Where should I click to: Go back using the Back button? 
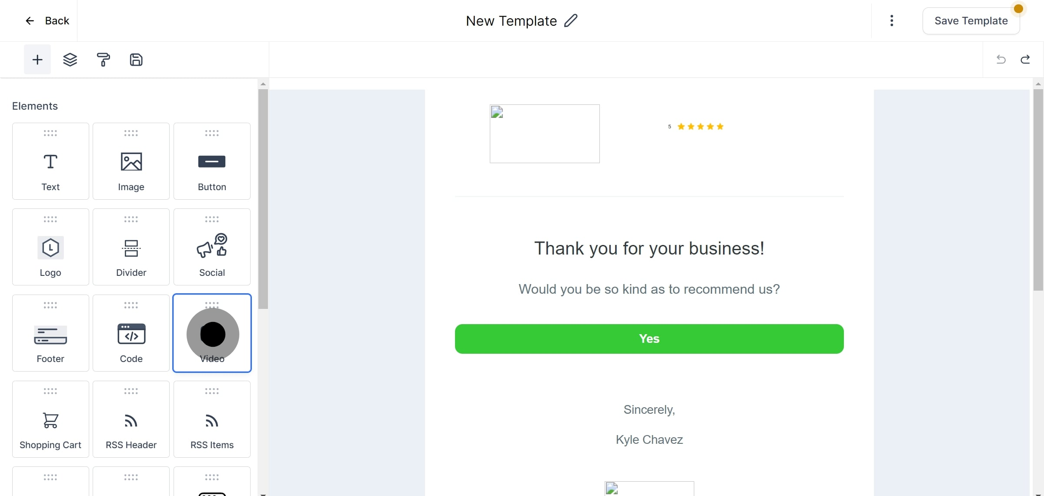coord(47,21)
